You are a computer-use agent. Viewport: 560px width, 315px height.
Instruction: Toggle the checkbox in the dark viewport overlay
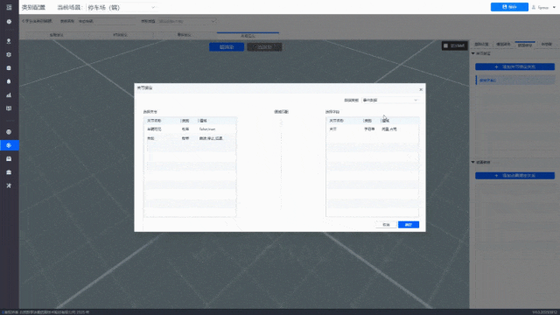pos(445,45)
